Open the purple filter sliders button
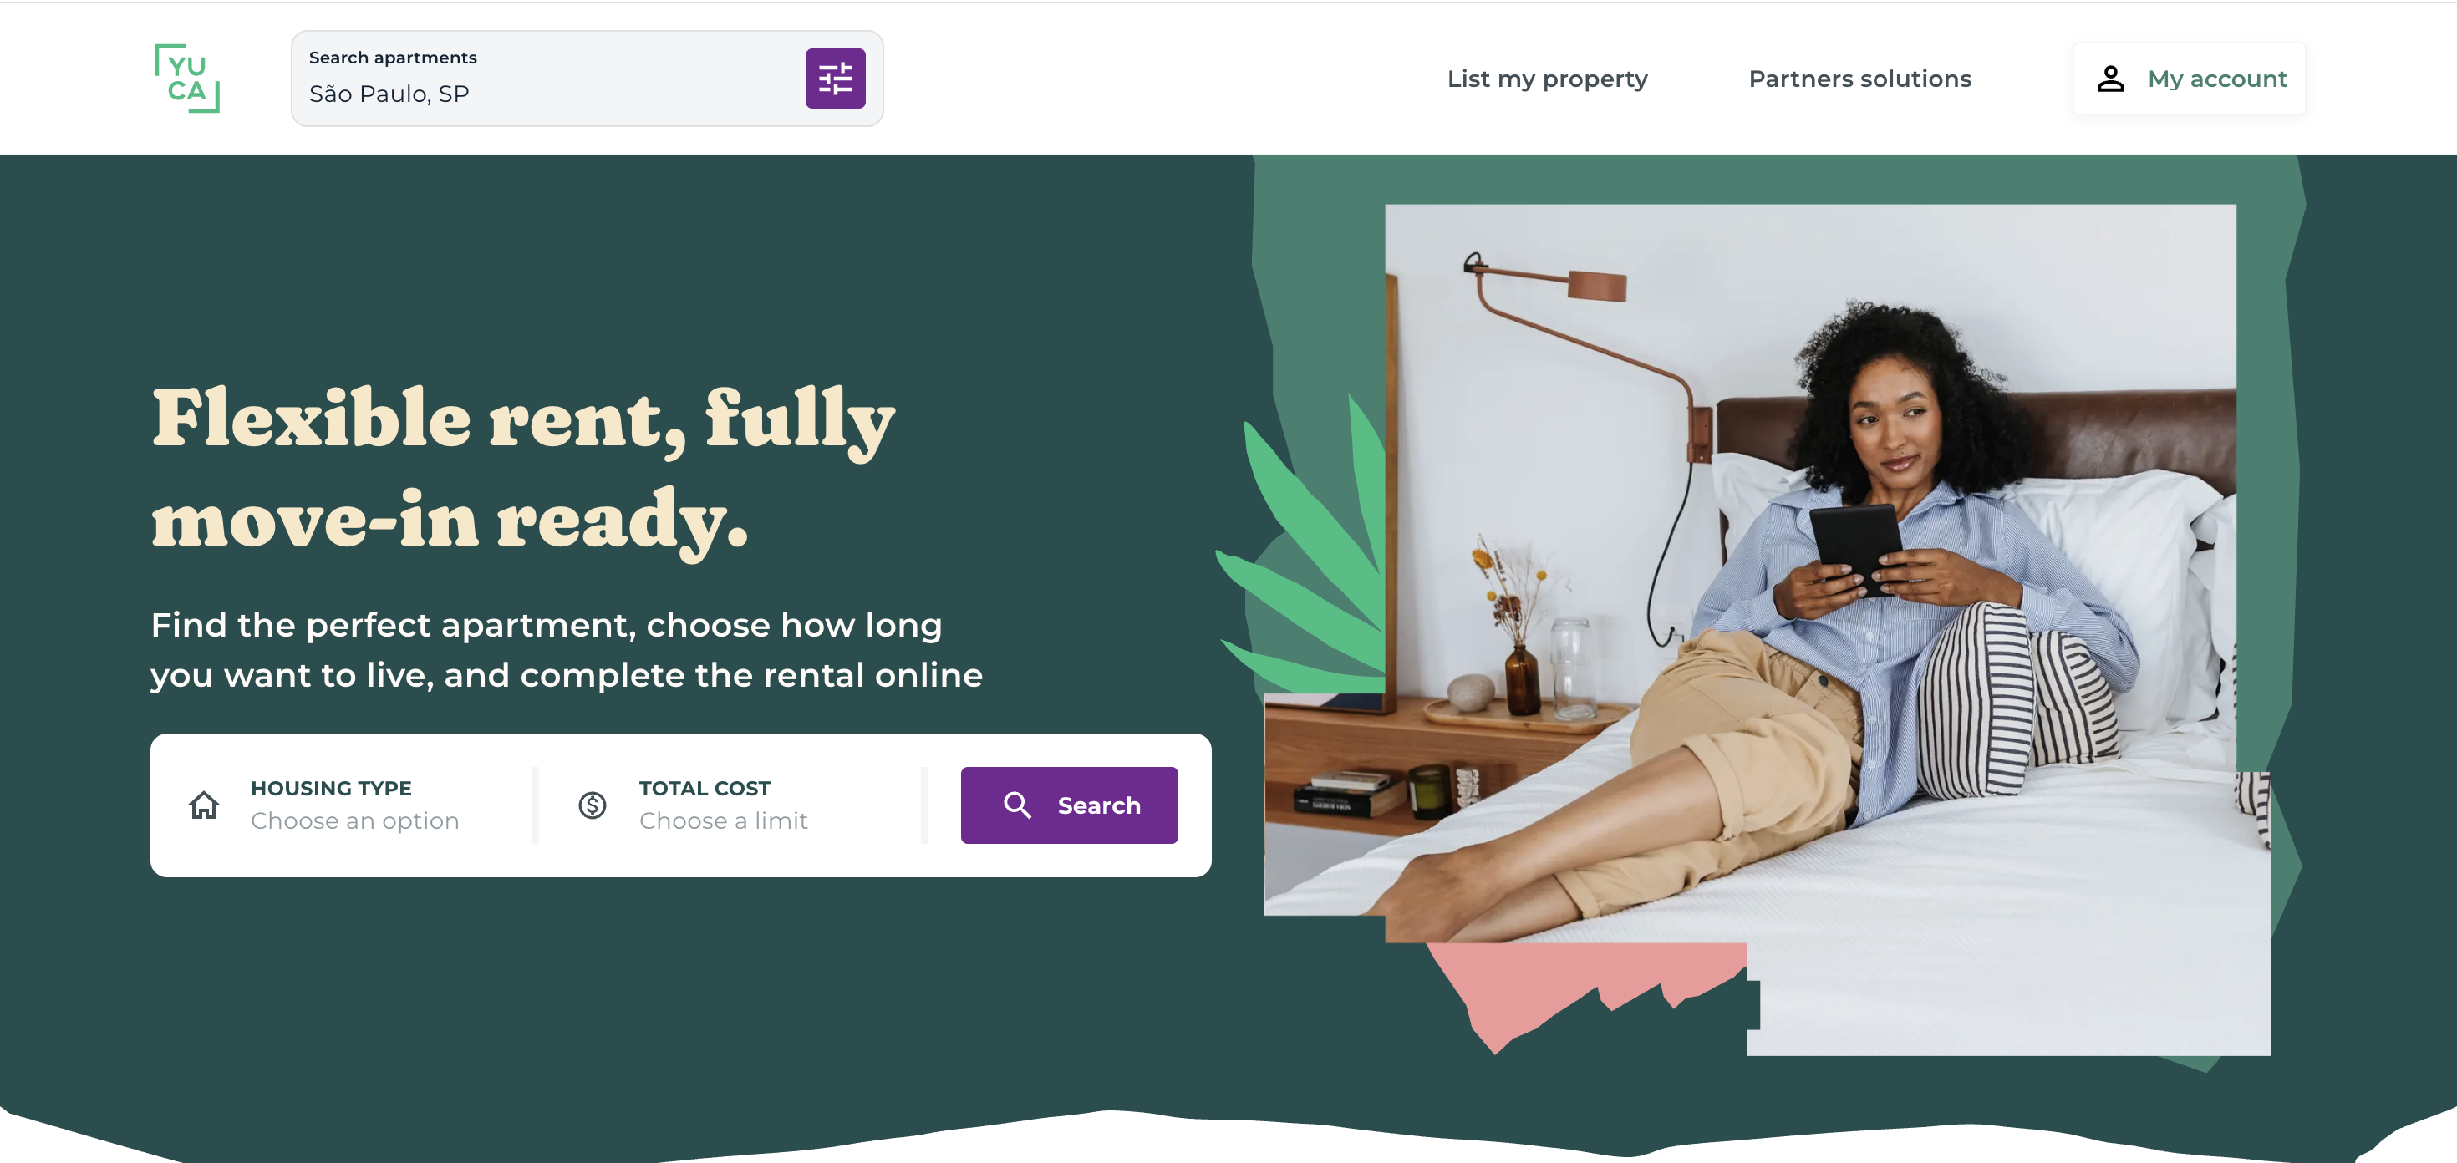The width and height of the screenshot is (2457, 1163). pos(835,79)
